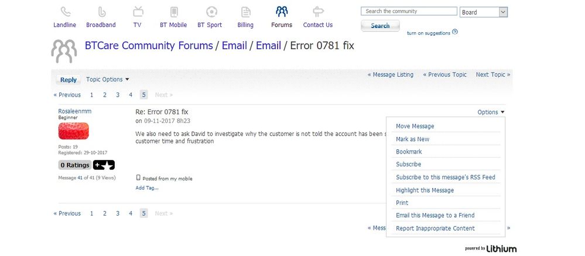Open the TV icon section
The width and height of the screenshot is (585, 256).
(138, 12)
